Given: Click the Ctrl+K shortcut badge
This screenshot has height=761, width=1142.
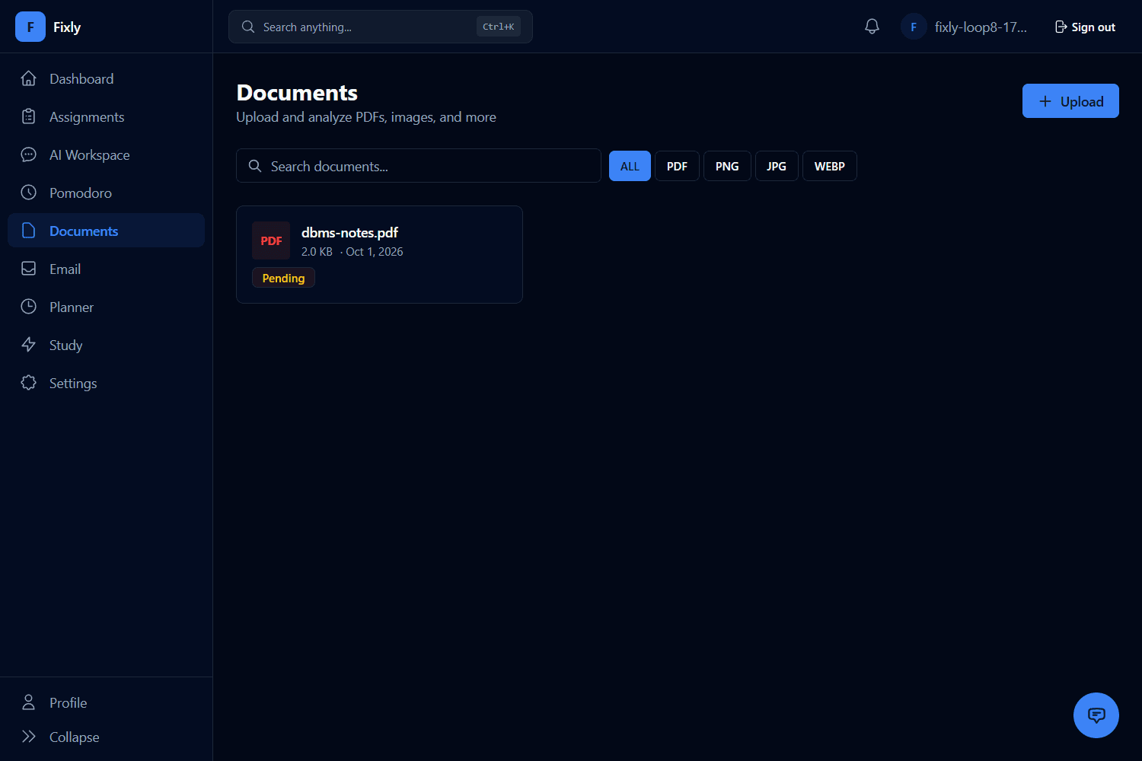Looking at the screenshot, I should [499, 27].
